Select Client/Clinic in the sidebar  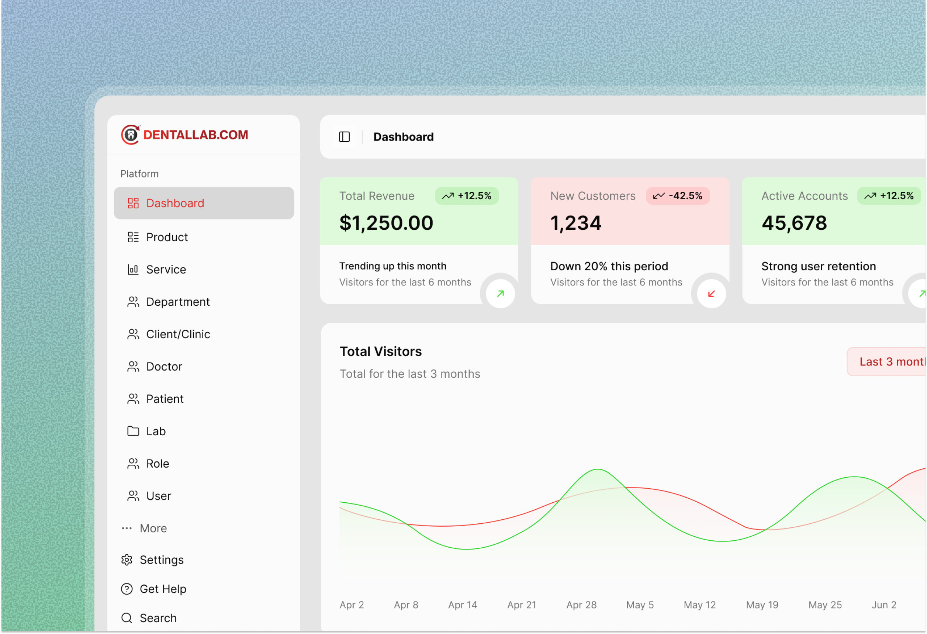tap(178, 334)
